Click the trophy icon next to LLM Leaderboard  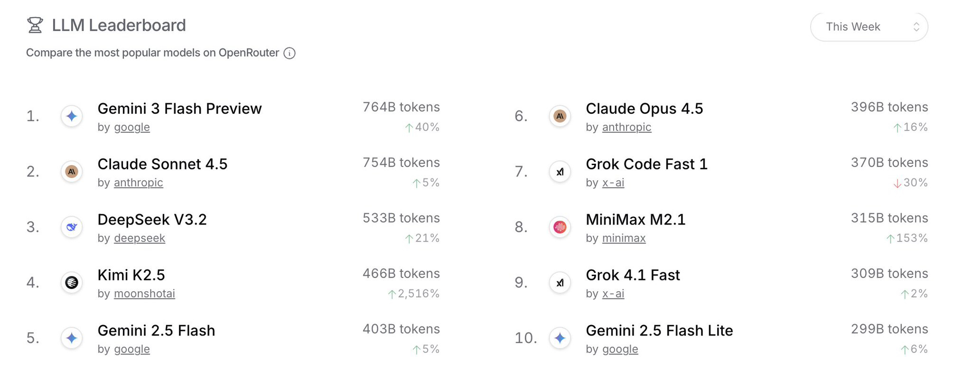[x=35, y=25]
